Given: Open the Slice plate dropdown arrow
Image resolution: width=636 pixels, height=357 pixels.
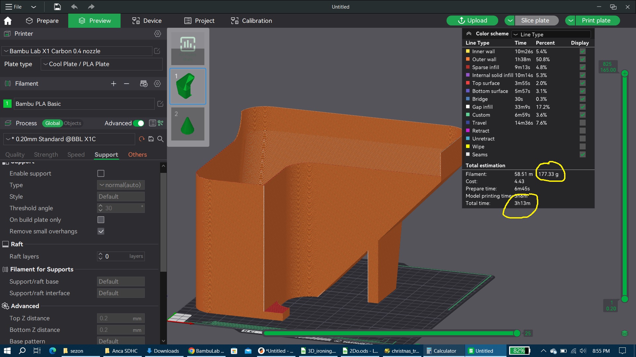Looking at the screenshot, I should click(x=510, y=20).
